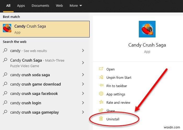Click the Uninstall trash can icon

pos(101,119)
